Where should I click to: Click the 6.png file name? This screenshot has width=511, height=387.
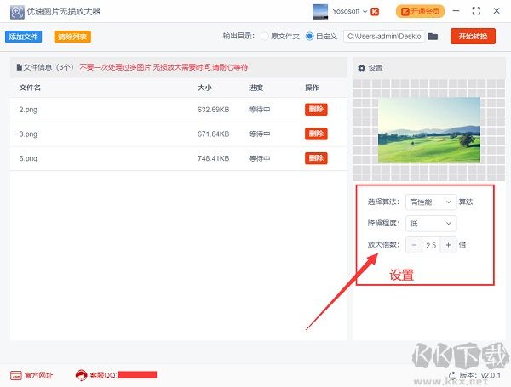[x=28, y=158]
